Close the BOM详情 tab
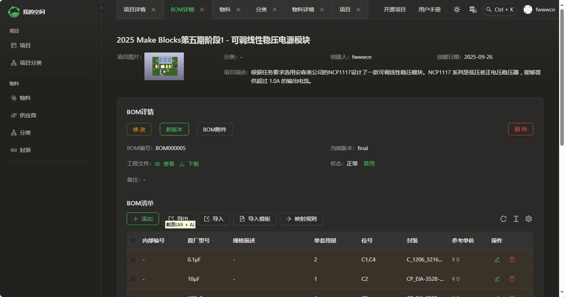The height and width of the screenshot is (297, 565). click(x=202, y=9)
